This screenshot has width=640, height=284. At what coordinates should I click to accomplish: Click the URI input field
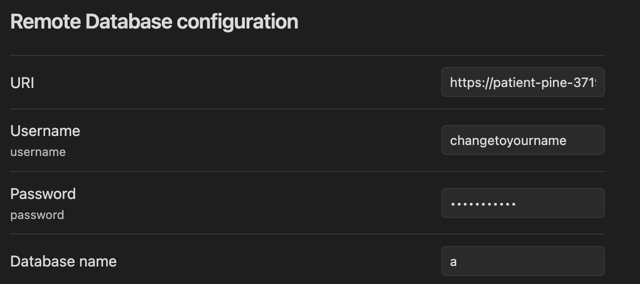point(522,82)
